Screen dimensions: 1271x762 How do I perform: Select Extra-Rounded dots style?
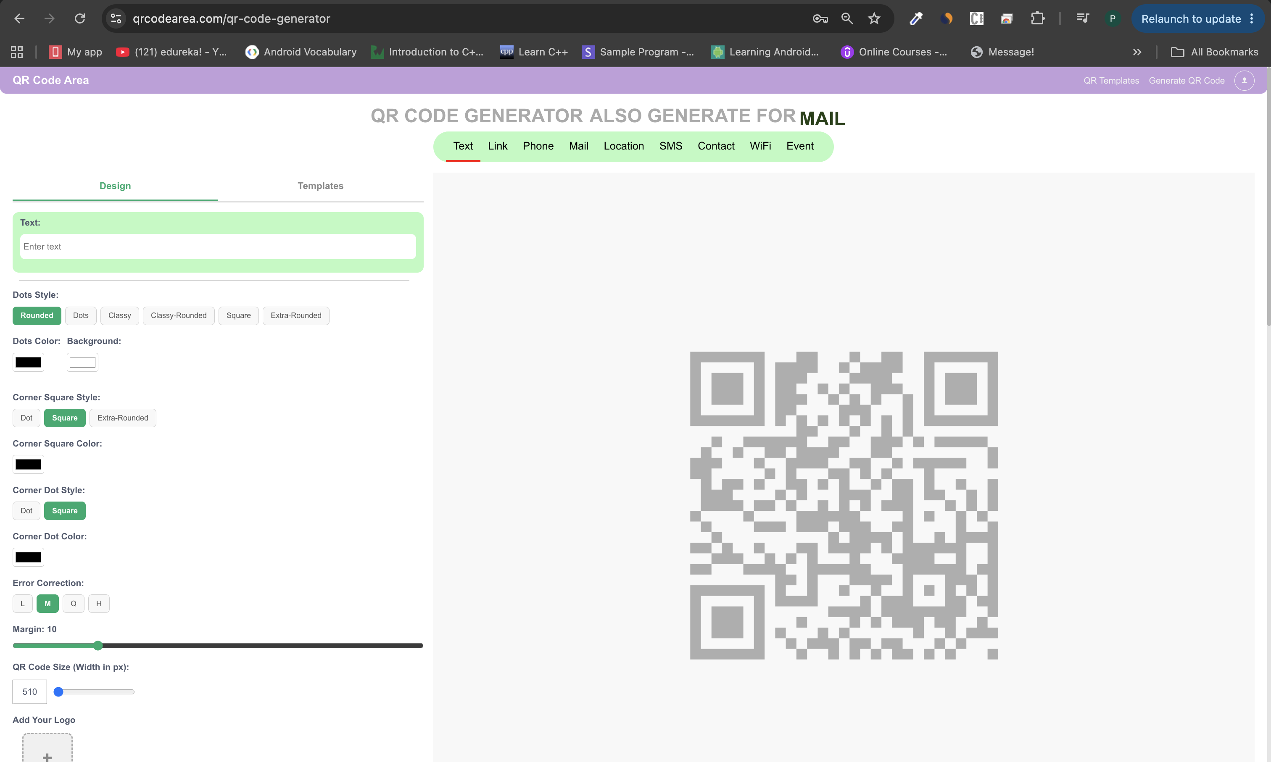coord(296,315)
